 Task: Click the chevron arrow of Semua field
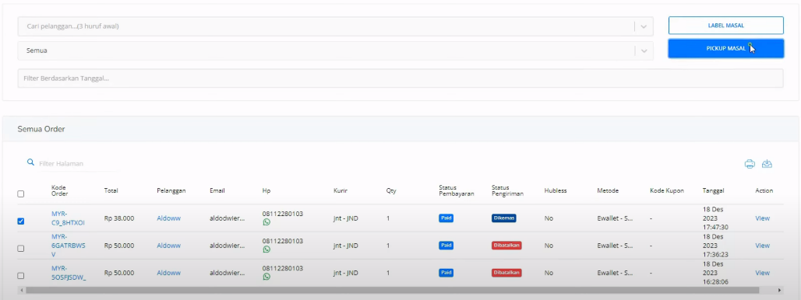point(644,51)
